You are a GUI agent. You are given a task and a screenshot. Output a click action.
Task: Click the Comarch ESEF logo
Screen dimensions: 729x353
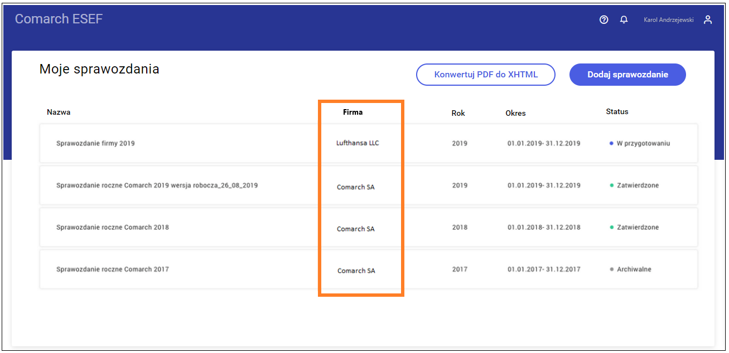pyautogui.click(x=59, y=19)
